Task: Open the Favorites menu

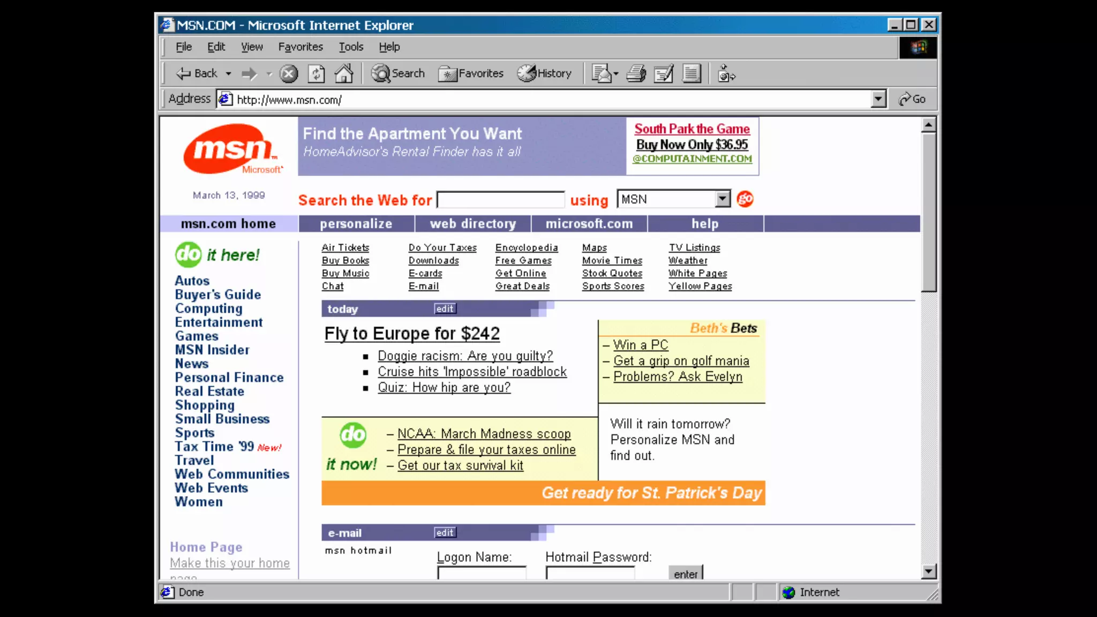Action: [300, 47]
